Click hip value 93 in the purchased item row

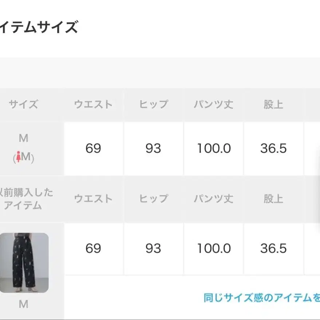[x=153, y=248]
